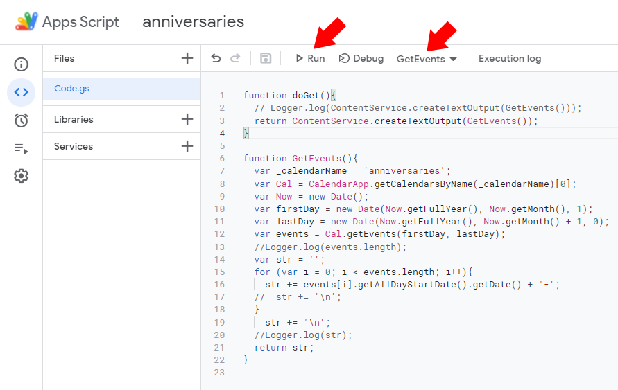Click 'CalendarApp.getCalendarsByName' in code
618x390 pixels.
click(390, 184)
